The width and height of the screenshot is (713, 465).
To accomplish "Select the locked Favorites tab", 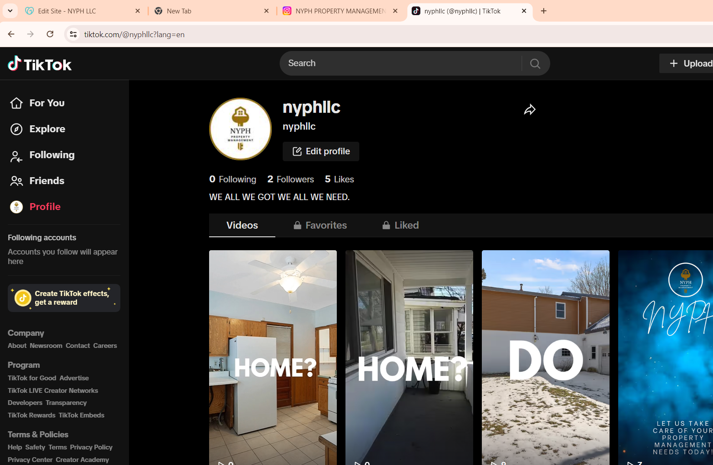I will coord(320,225).
